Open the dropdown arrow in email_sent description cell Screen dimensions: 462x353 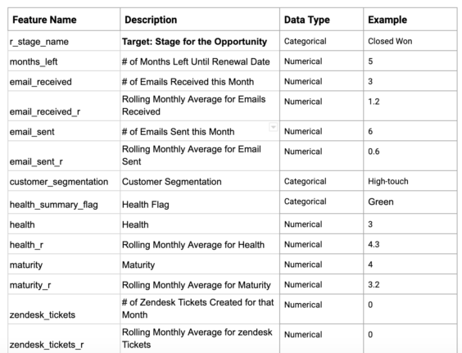coord(273,127)
